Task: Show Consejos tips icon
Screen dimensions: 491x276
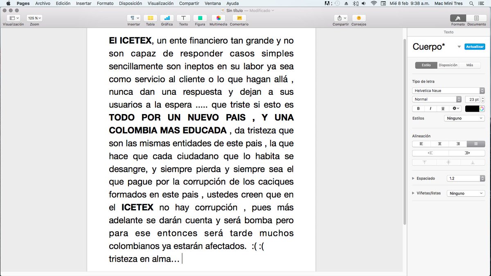Action: click(x=359, y=18)
